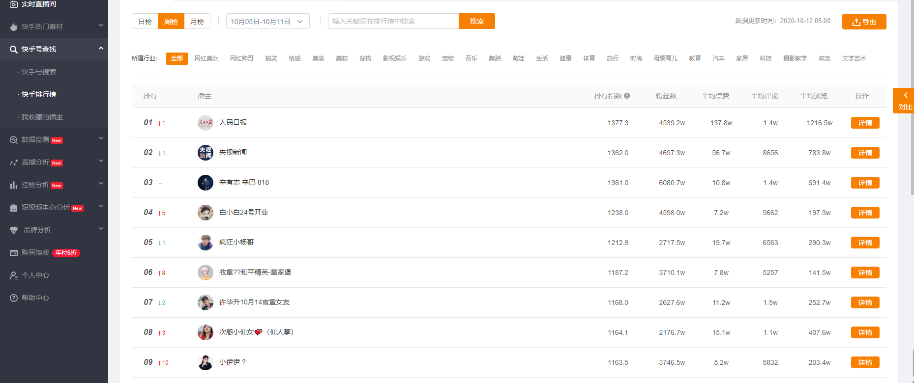
Task: Open 我收藏的播主 in sidebar
Action: pos(42,117)
